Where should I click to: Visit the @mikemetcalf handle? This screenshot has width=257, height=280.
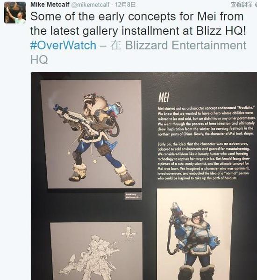pyautogui.click(x=90, y=5)
